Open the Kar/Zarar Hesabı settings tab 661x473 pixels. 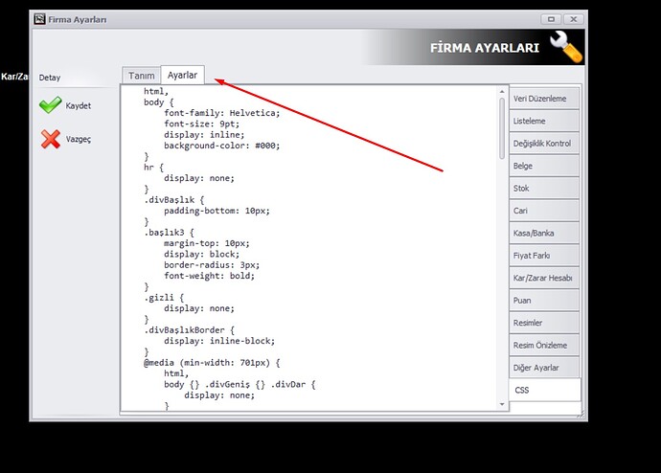pyautogui.click(x=544, y=278)
